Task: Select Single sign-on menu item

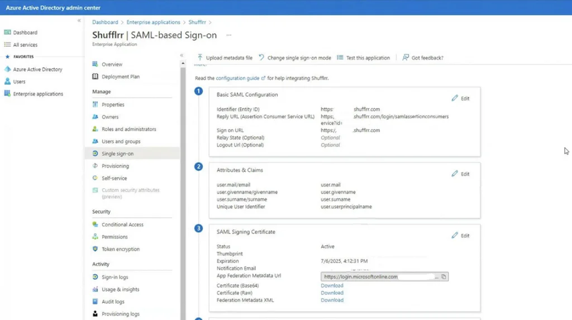Action: (132, 154)
